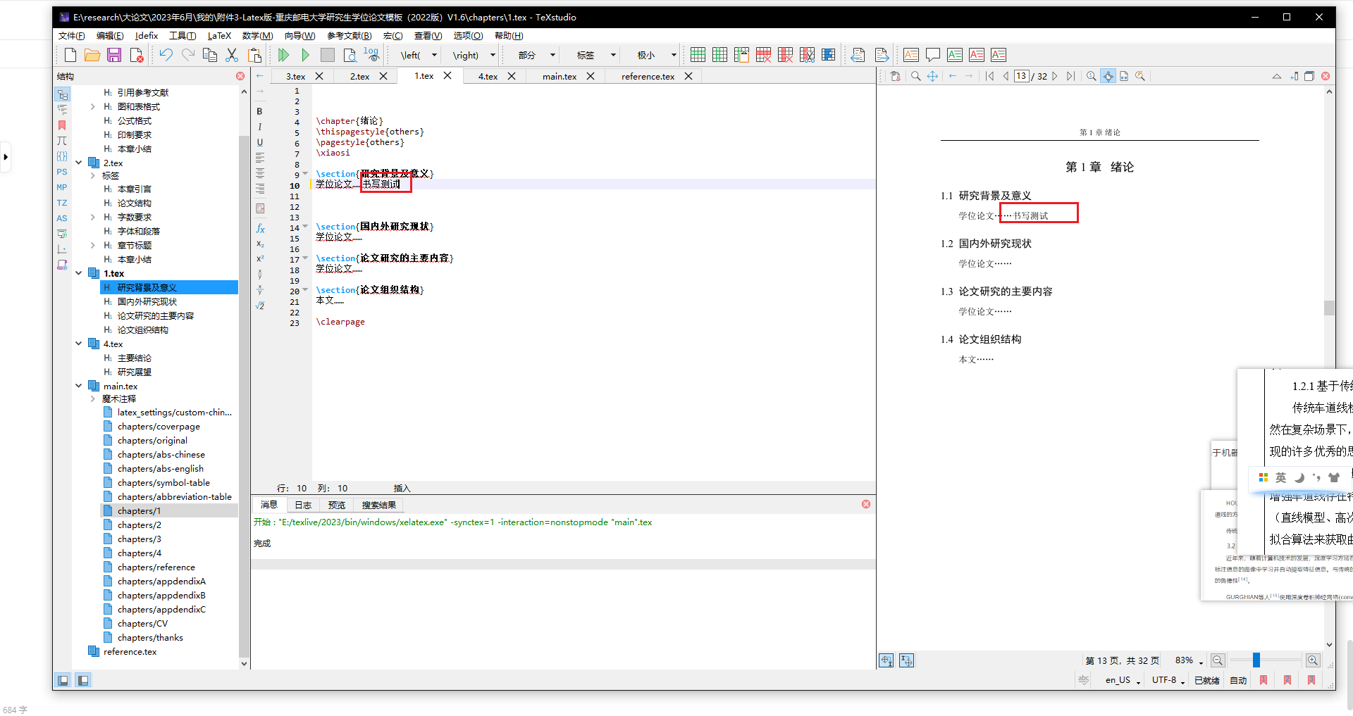Open the 标签 label dropdown
The height and width of the screenshot is (716, 1353).
click(613, 55)
